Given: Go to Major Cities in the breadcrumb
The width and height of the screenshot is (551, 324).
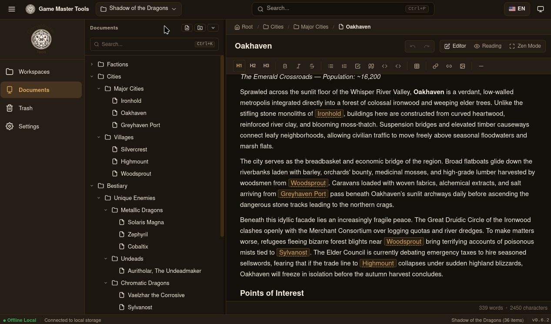Looking at the screenshot, I should (311, 27).
